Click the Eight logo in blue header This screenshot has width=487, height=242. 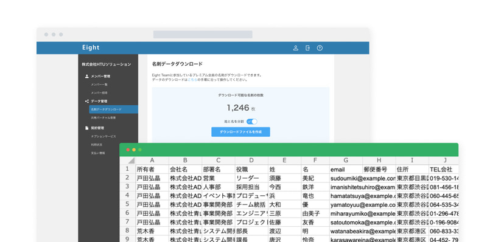coord(91,47)
